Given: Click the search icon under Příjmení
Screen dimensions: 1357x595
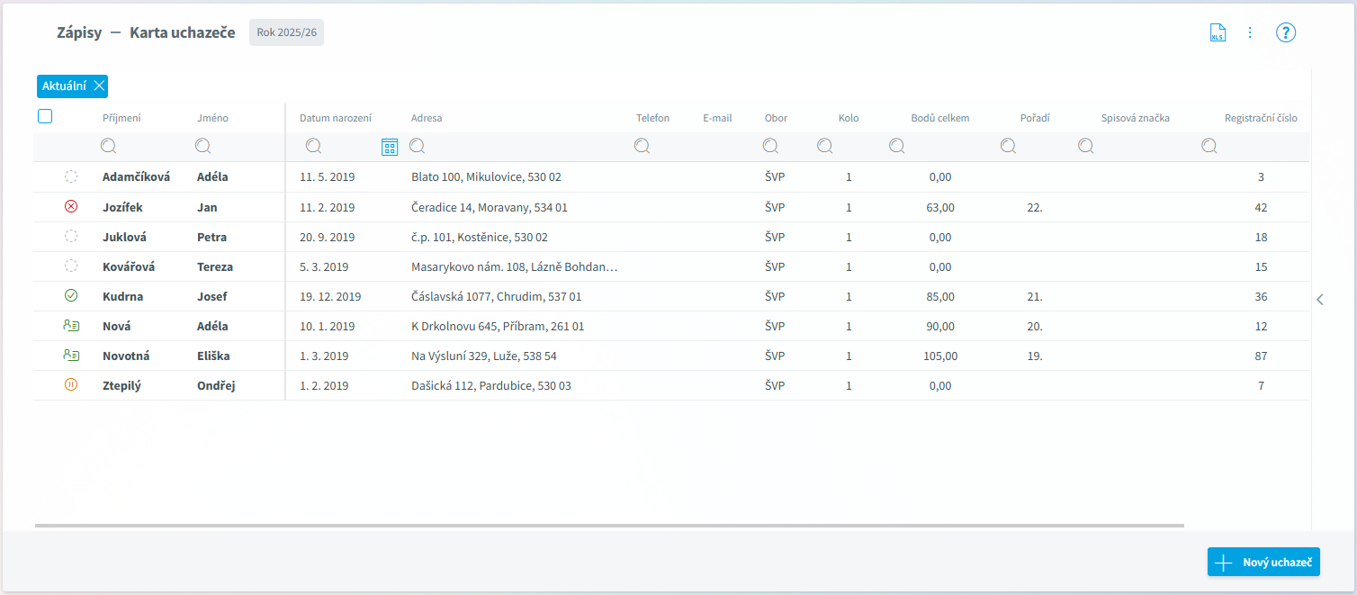Looking at the screenshot, I should 109,146.
